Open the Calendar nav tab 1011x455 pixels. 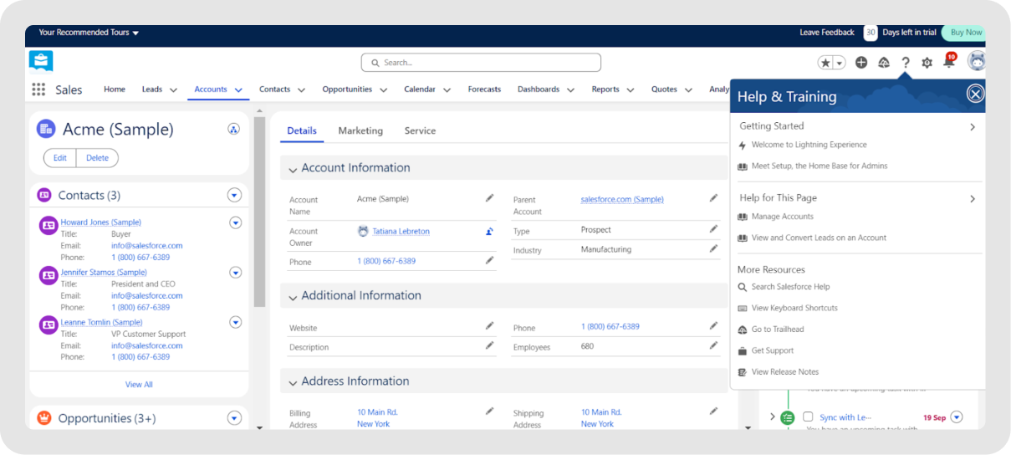pos(420,89)
